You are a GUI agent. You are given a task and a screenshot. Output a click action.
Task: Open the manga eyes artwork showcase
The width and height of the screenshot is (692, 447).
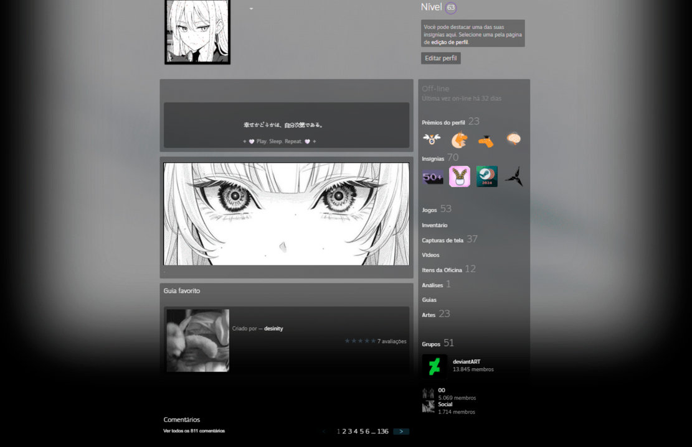tap(287, 214)
